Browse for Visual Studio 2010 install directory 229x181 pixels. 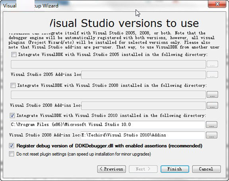click(x=212, y=125)
